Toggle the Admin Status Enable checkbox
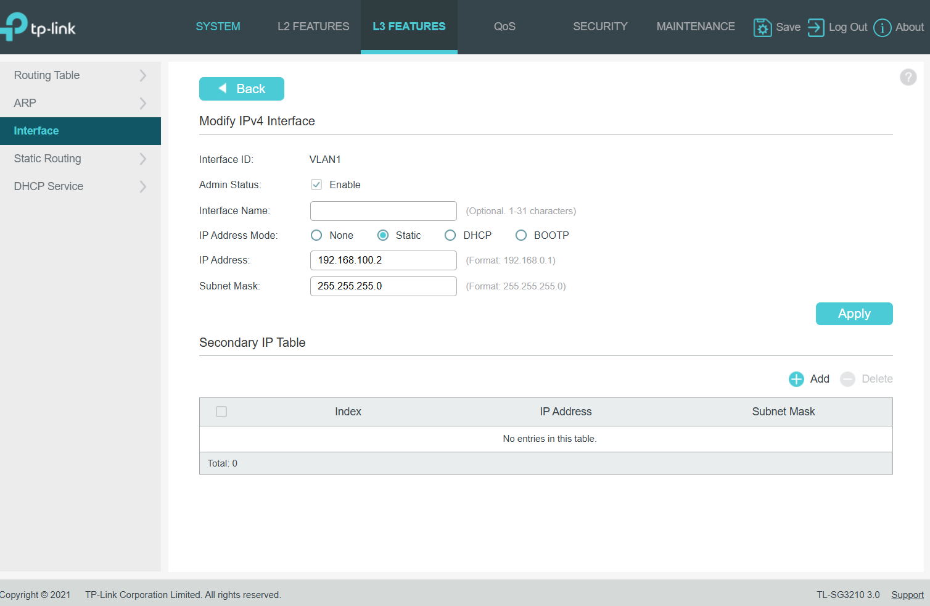The width and height of the screenshot is (930, 606). point(316,185)
